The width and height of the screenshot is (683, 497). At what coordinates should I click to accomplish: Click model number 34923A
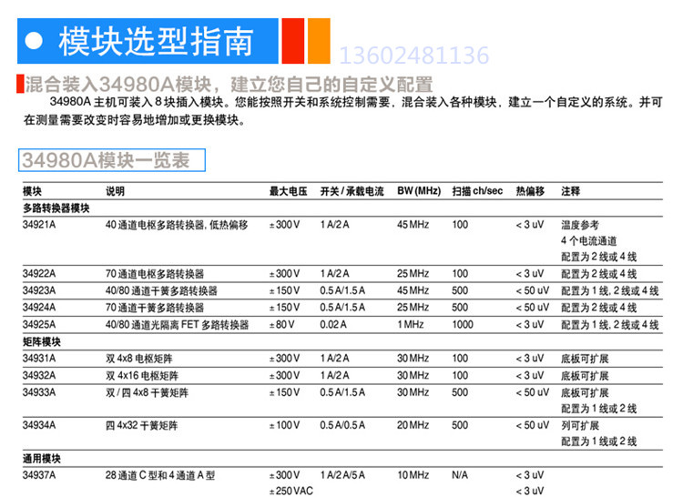click(39, 290)
